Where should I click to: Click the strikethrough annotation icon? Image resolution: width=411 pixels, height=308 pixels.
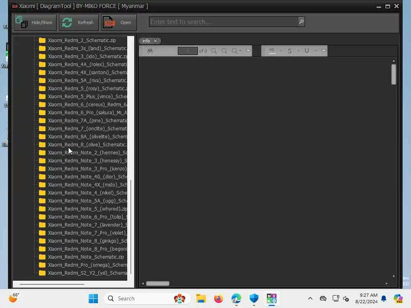click(x=290, y=51)
